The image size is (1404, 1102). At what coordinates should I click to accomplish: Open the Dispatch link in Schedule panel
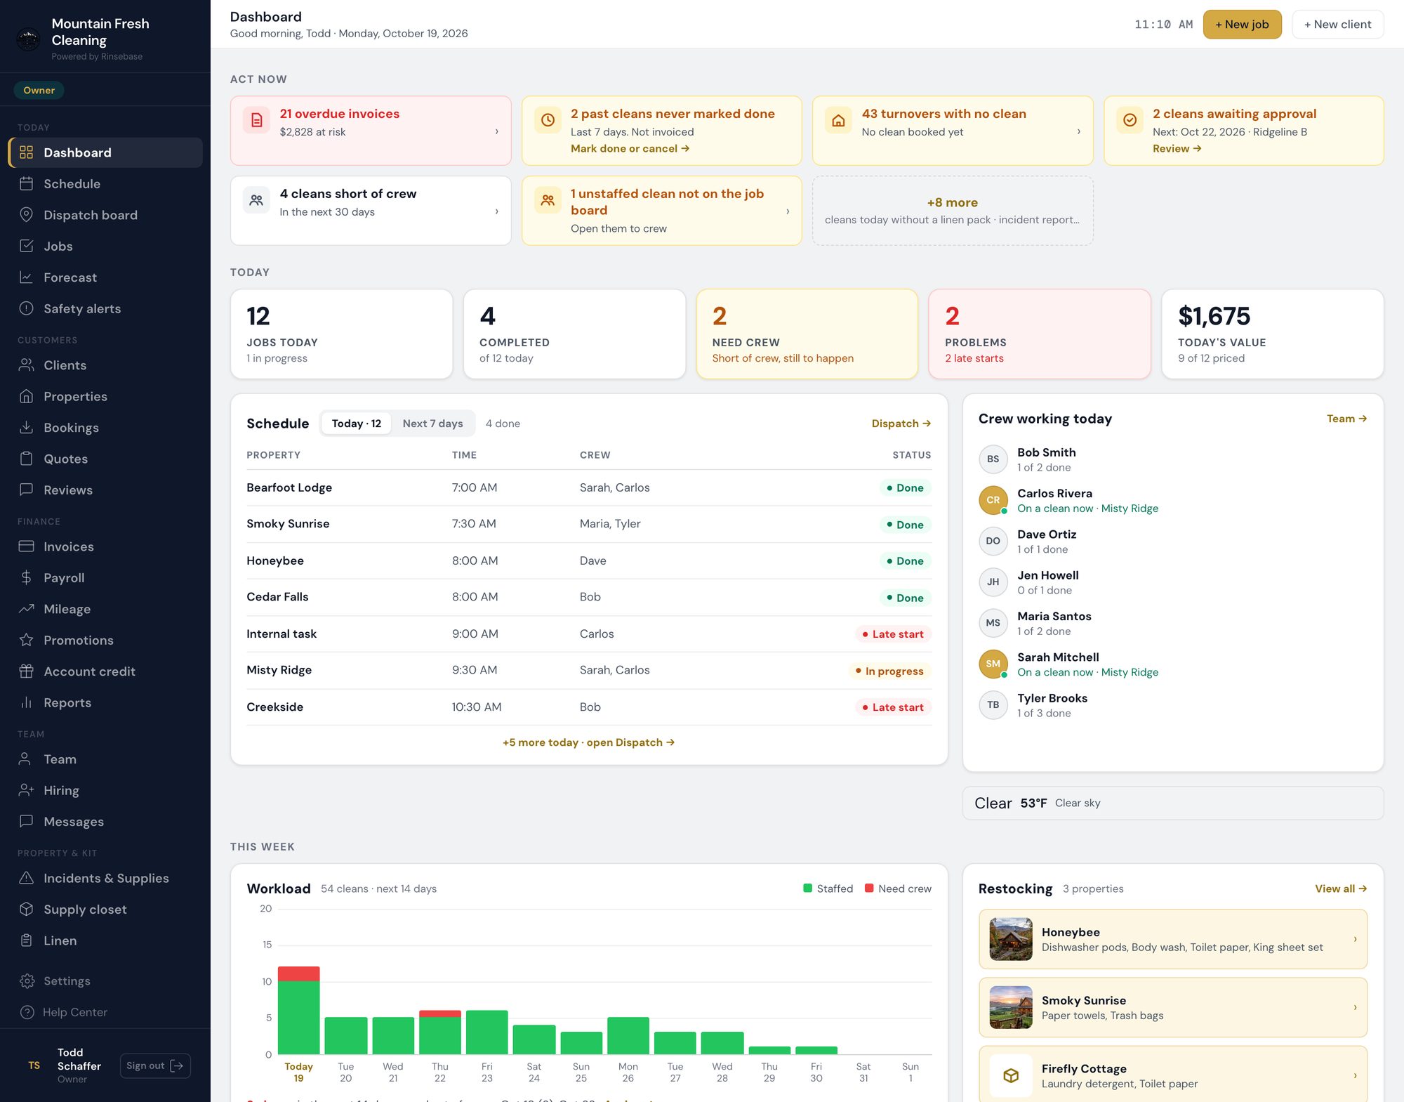(901, 424)
